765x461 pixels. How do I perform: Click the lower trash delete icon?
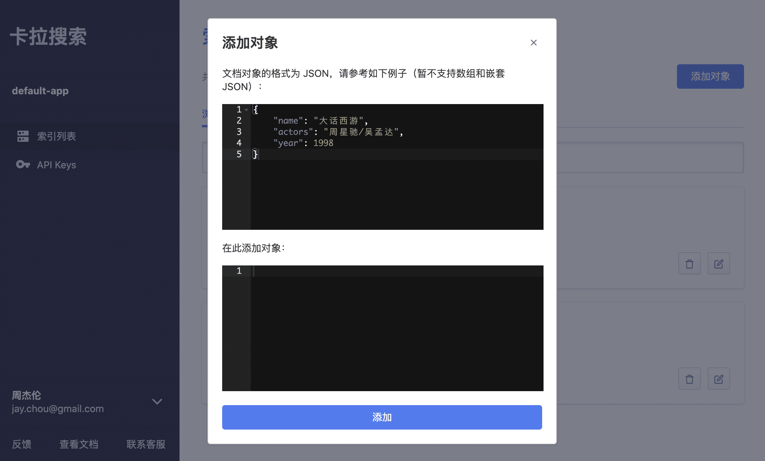[x=689, y=379]
